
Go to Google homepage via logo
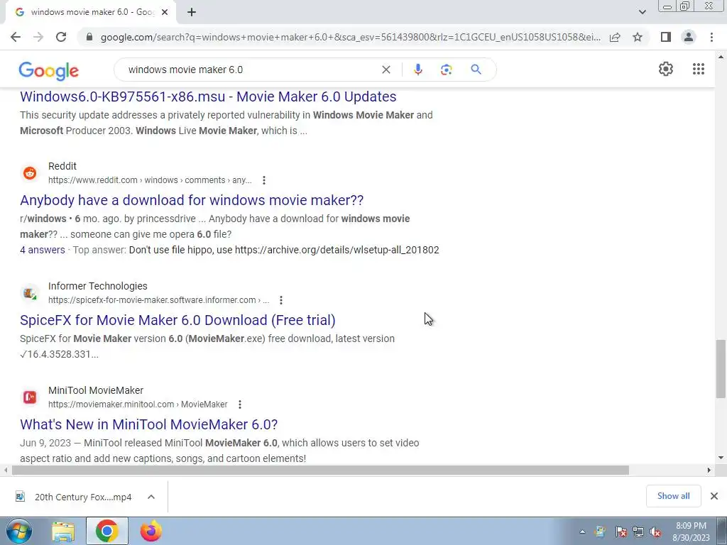pos(49,70)
